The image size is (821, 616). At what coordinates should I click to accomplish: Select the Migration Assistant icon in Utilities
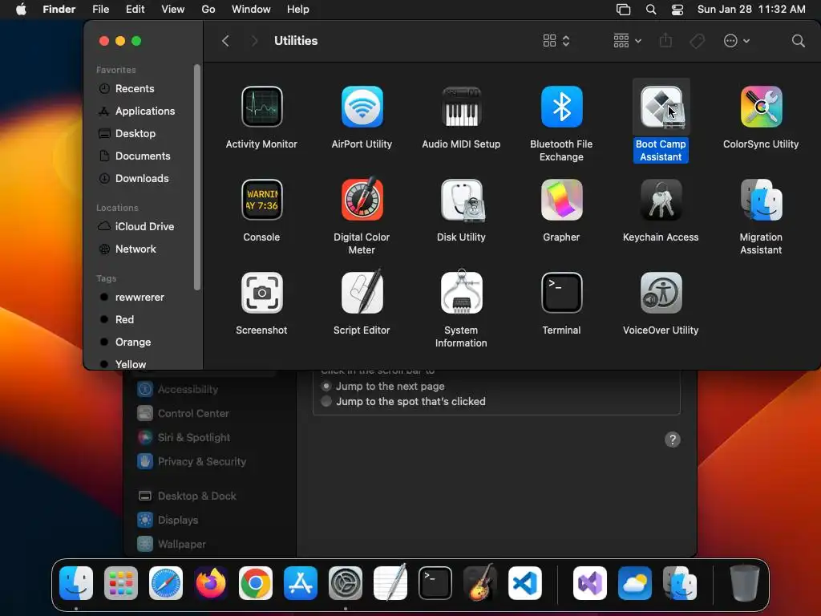click(761, 200)
